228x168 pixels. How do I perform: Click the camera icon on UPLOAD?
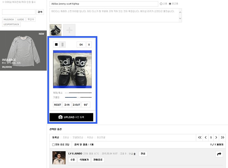tap(60, 117)
